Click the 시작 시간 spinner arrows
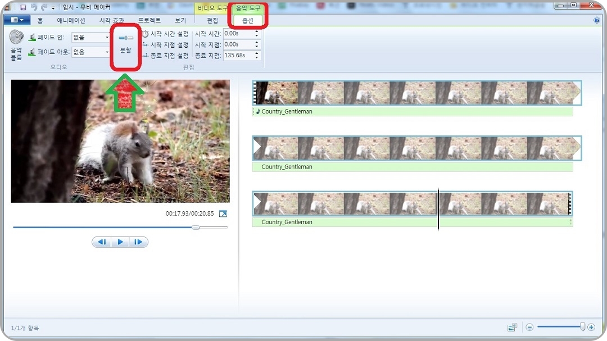Viewport: 607px width, 341px height. point(257,34)
